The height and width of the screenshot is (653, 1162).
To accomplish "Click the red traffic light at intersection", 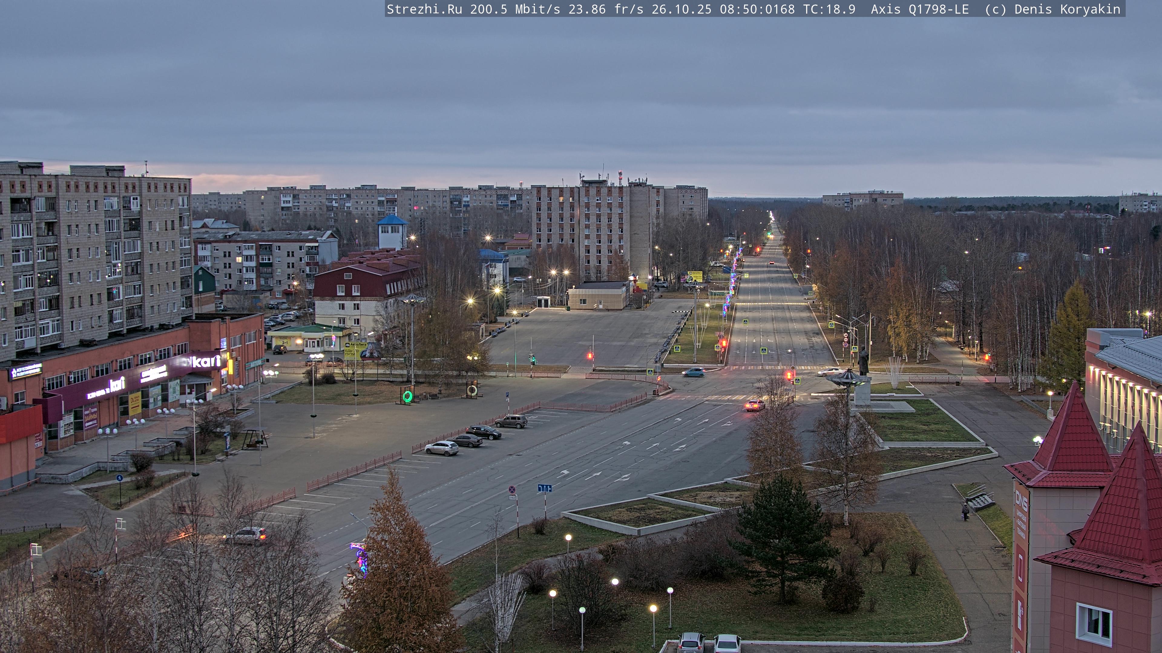I will pyautogui.click(x=789, y=375).
